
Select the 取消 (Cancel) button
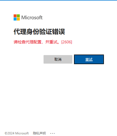(58, 59)
